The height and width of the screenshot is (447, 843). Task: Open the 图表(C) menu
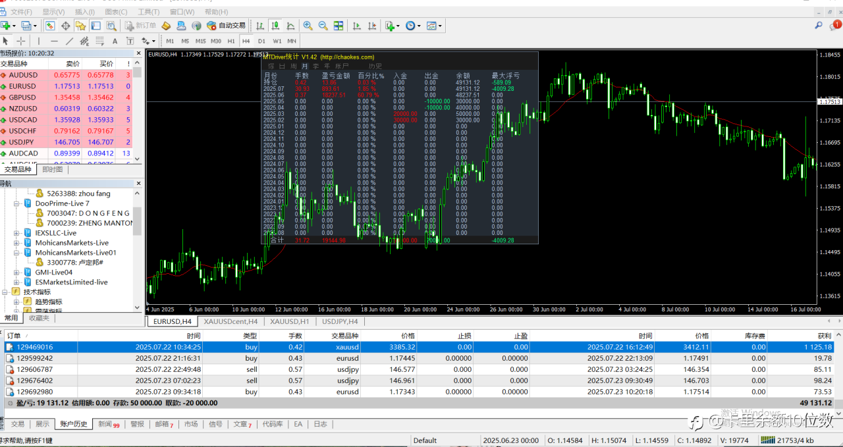pyautogui.click(x=116, y=12)
